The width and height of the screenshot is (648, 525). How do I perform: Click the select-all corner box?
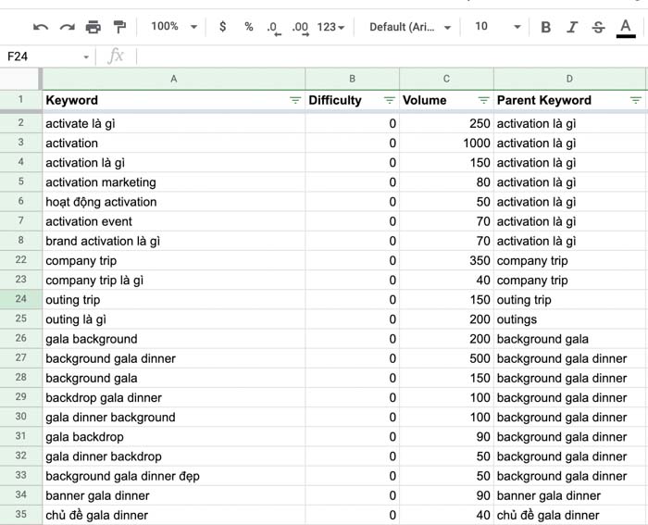point(20,79)
